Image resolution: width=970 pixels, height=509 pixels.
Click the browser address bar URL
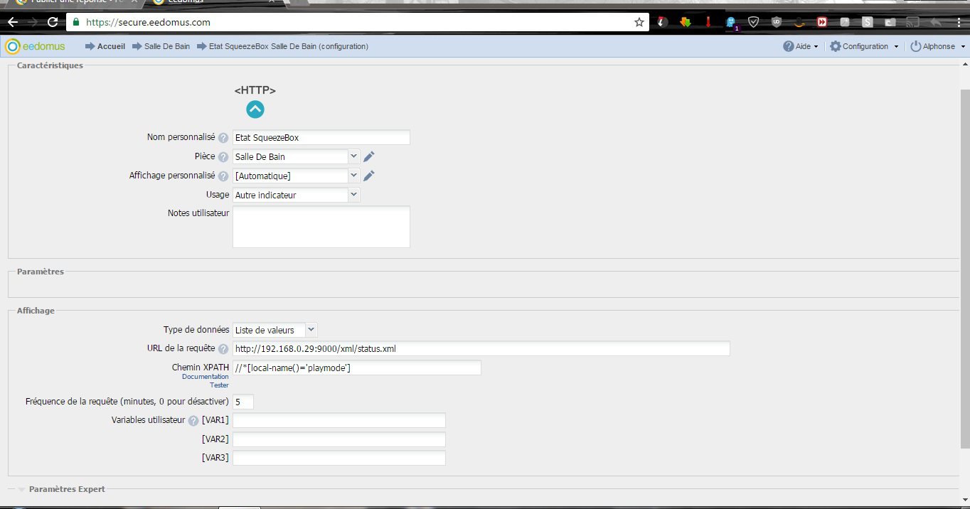pyautogui.click(x=148, y=22)
